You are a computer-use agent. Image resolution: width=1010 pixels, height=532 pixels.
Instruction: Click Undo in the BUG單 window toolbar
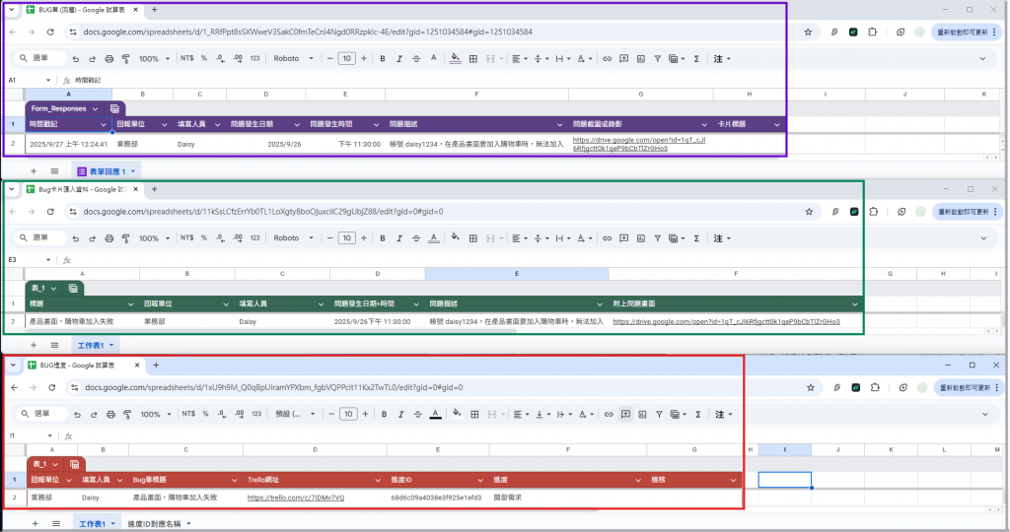coord(76,58)
